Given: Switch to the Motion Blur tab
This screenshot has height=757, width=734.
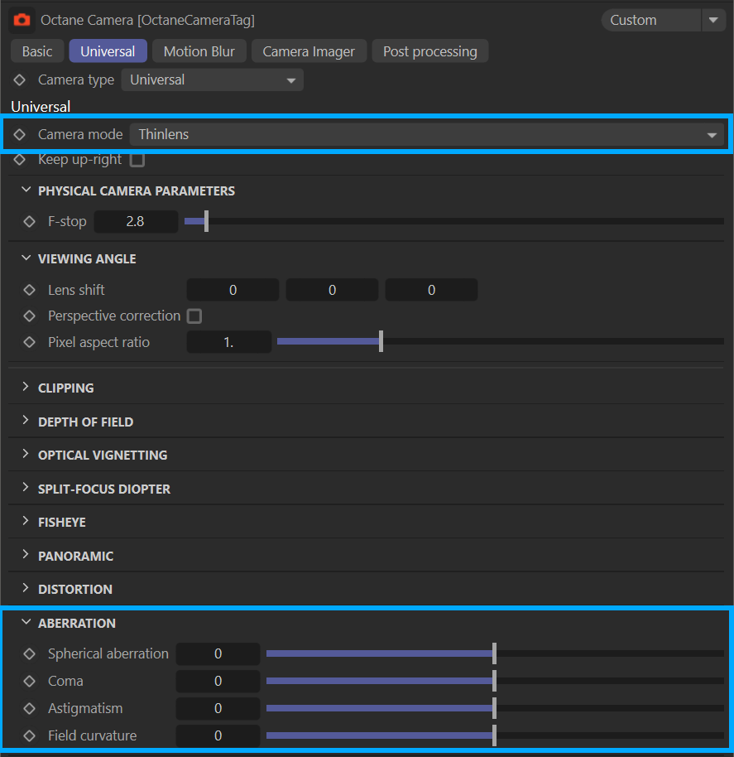Looking at the screenshot, I should 199,51.
